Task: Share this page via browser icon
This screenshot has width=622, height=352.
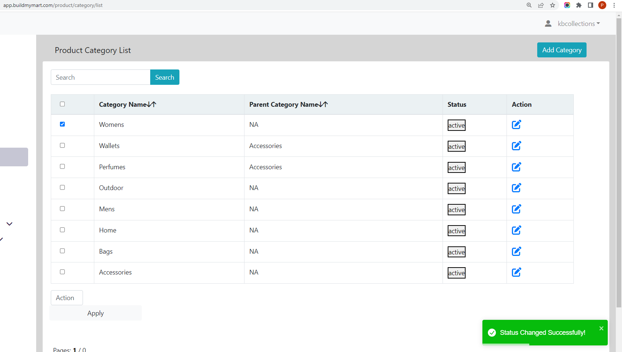Action: [541, 5]
